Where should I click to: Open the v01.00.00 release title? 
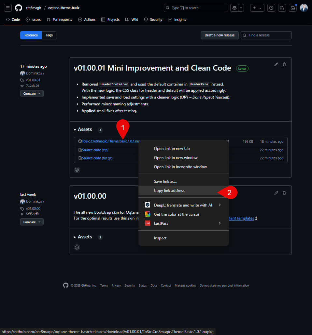point(90,196)
